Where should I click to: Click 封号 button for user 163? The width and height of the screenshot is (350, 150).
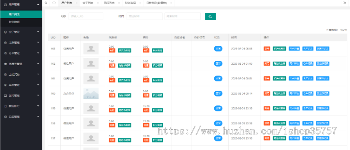(267, 49)
